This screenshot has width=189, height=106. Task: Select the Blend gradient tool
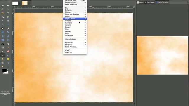click(3, 48)
